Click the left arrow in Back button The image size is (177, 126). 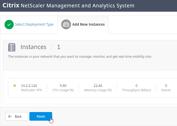[x=10, y=116]
